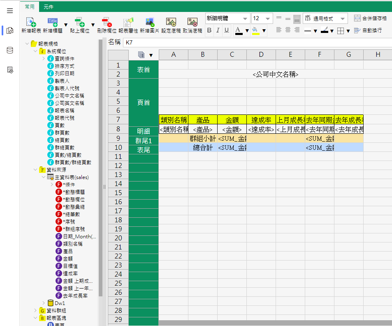Image resolution: width=392 pixels, height=326 pixels.
Task: Select the 表尾 section band
Action: point(144,149)
